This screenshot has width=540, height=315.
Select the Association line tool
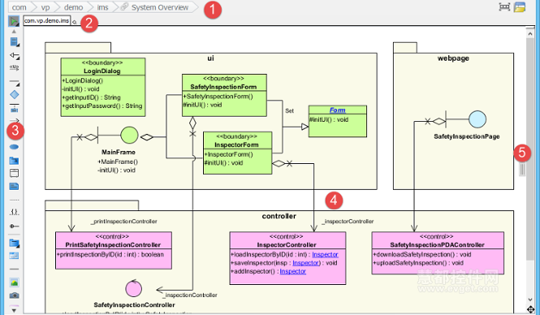pyautogui.click(x=14, y=83)
